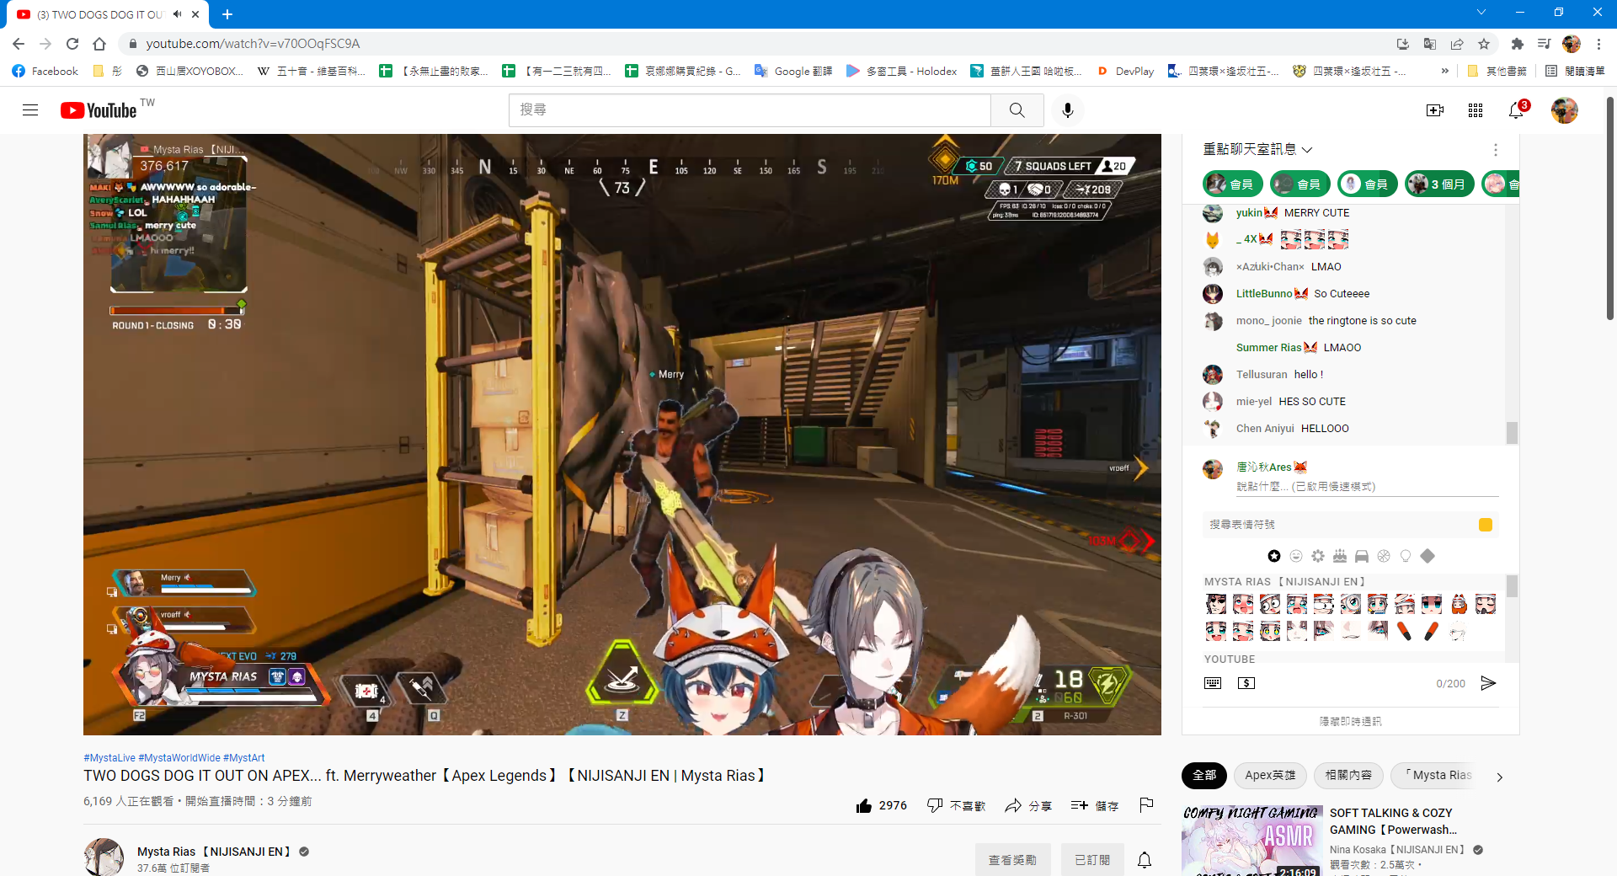Select the diamond symbols emoji category
The image size is (1617, 876).
(1428, 556)
